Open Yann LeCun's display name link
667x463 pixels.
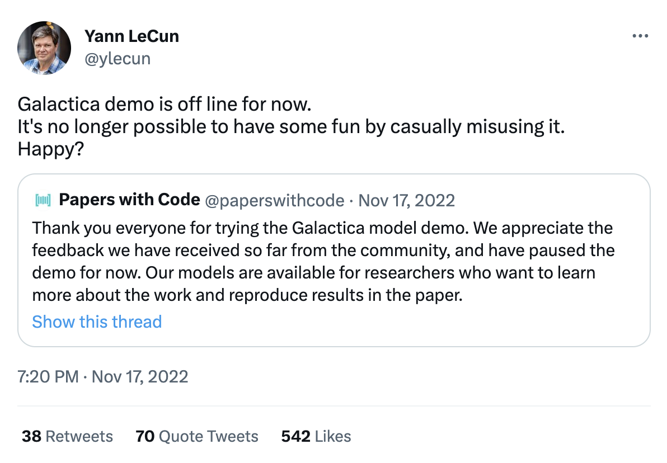click(x=131, y=36)
